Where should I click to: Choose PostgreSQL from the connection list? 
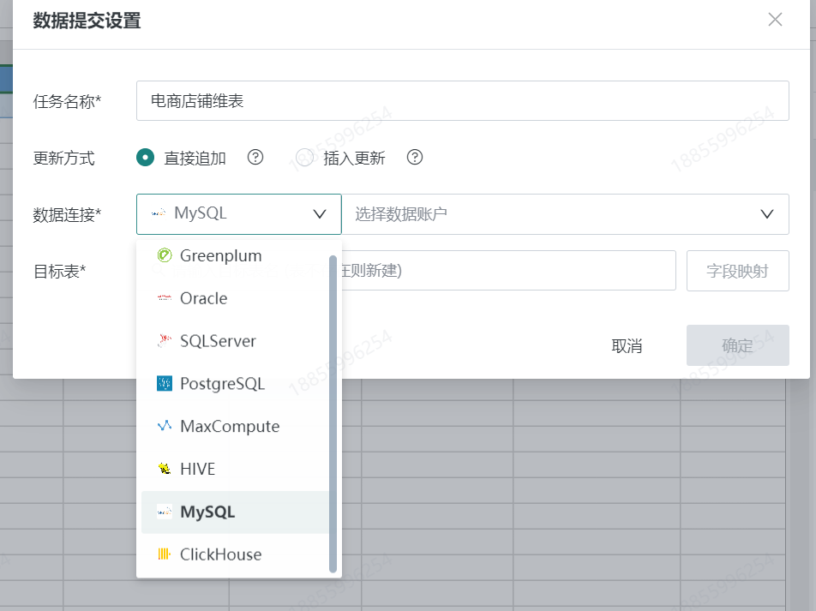pos(235,384)
